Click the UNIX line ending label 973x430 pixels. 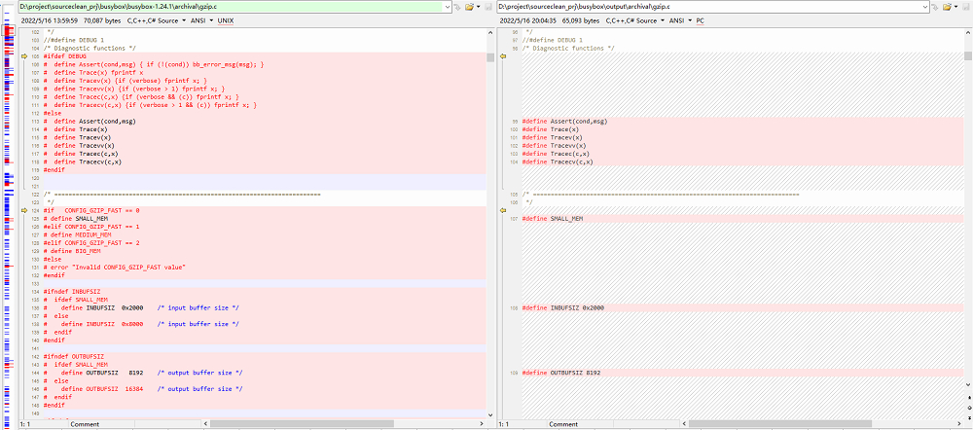click(225, 20)
